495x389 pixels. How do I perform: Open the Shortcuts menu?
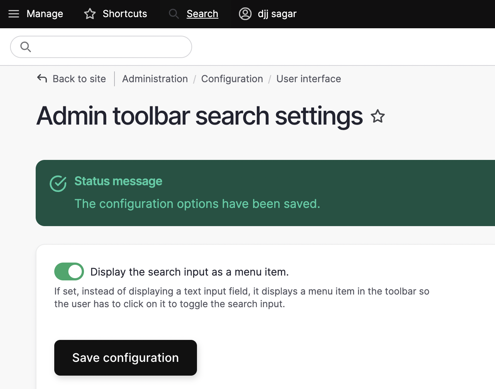coord(124,14)
